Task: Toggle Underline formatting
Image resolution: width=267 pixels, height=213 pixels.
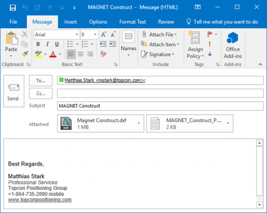Action: point(57,44)
